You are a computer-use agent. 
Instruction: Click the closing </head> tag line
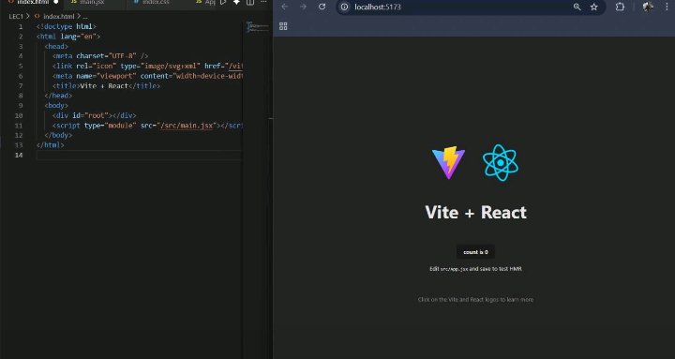click(58, 96)
